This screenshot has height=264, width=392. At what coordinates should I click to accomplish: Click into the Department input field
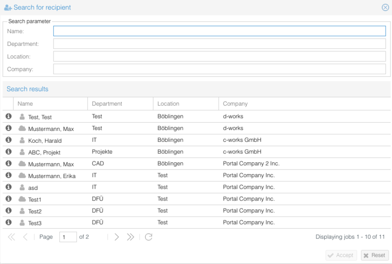220,44
